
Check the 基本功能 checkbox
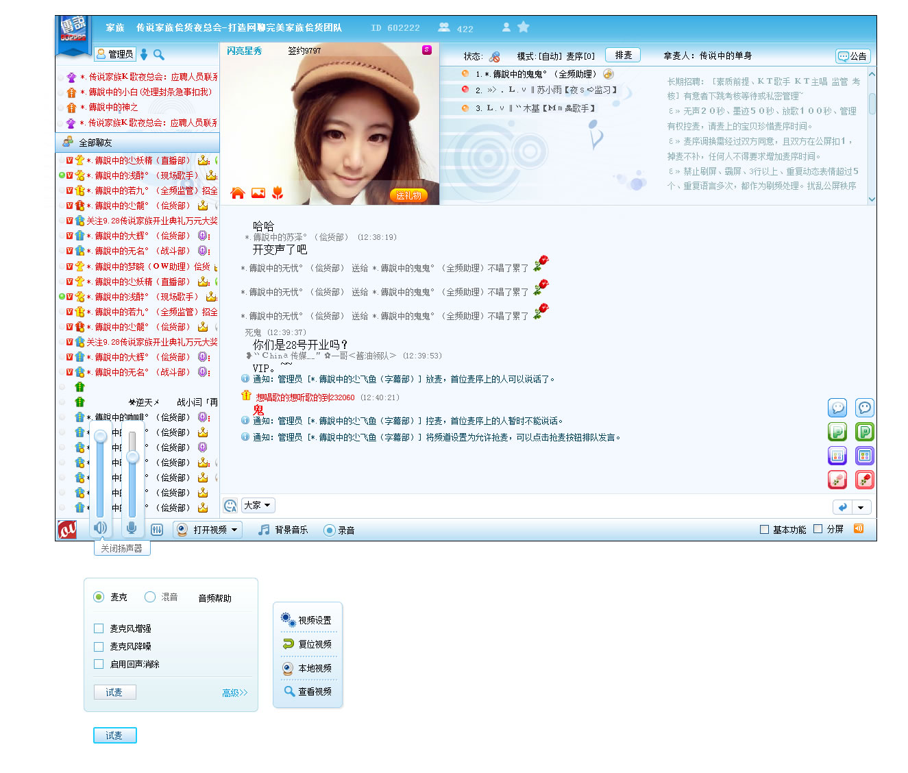pos(764,529)
